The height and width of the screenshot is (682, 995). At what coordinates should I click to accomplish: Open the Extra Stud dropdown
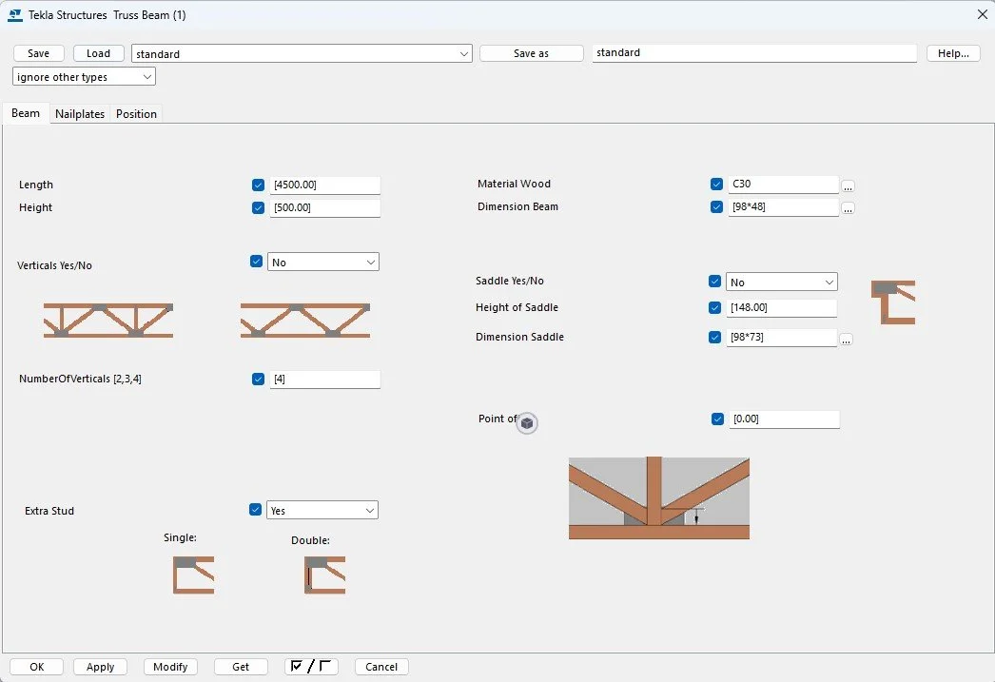click(322, 510)
